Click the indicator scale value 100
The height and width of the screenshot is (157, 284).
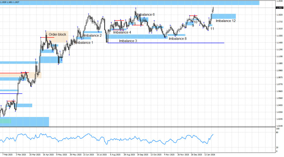point(278,129)
